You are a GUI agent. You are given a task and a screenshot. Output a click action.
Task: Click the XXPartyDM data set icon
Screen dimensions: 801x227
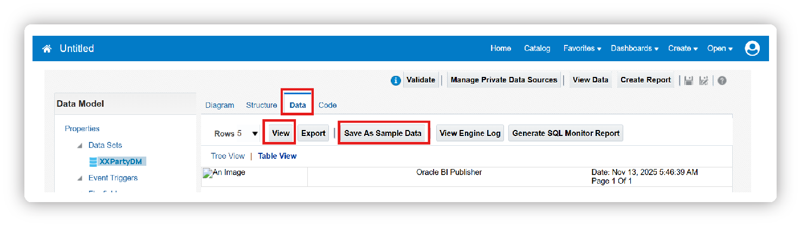[93, 161]
